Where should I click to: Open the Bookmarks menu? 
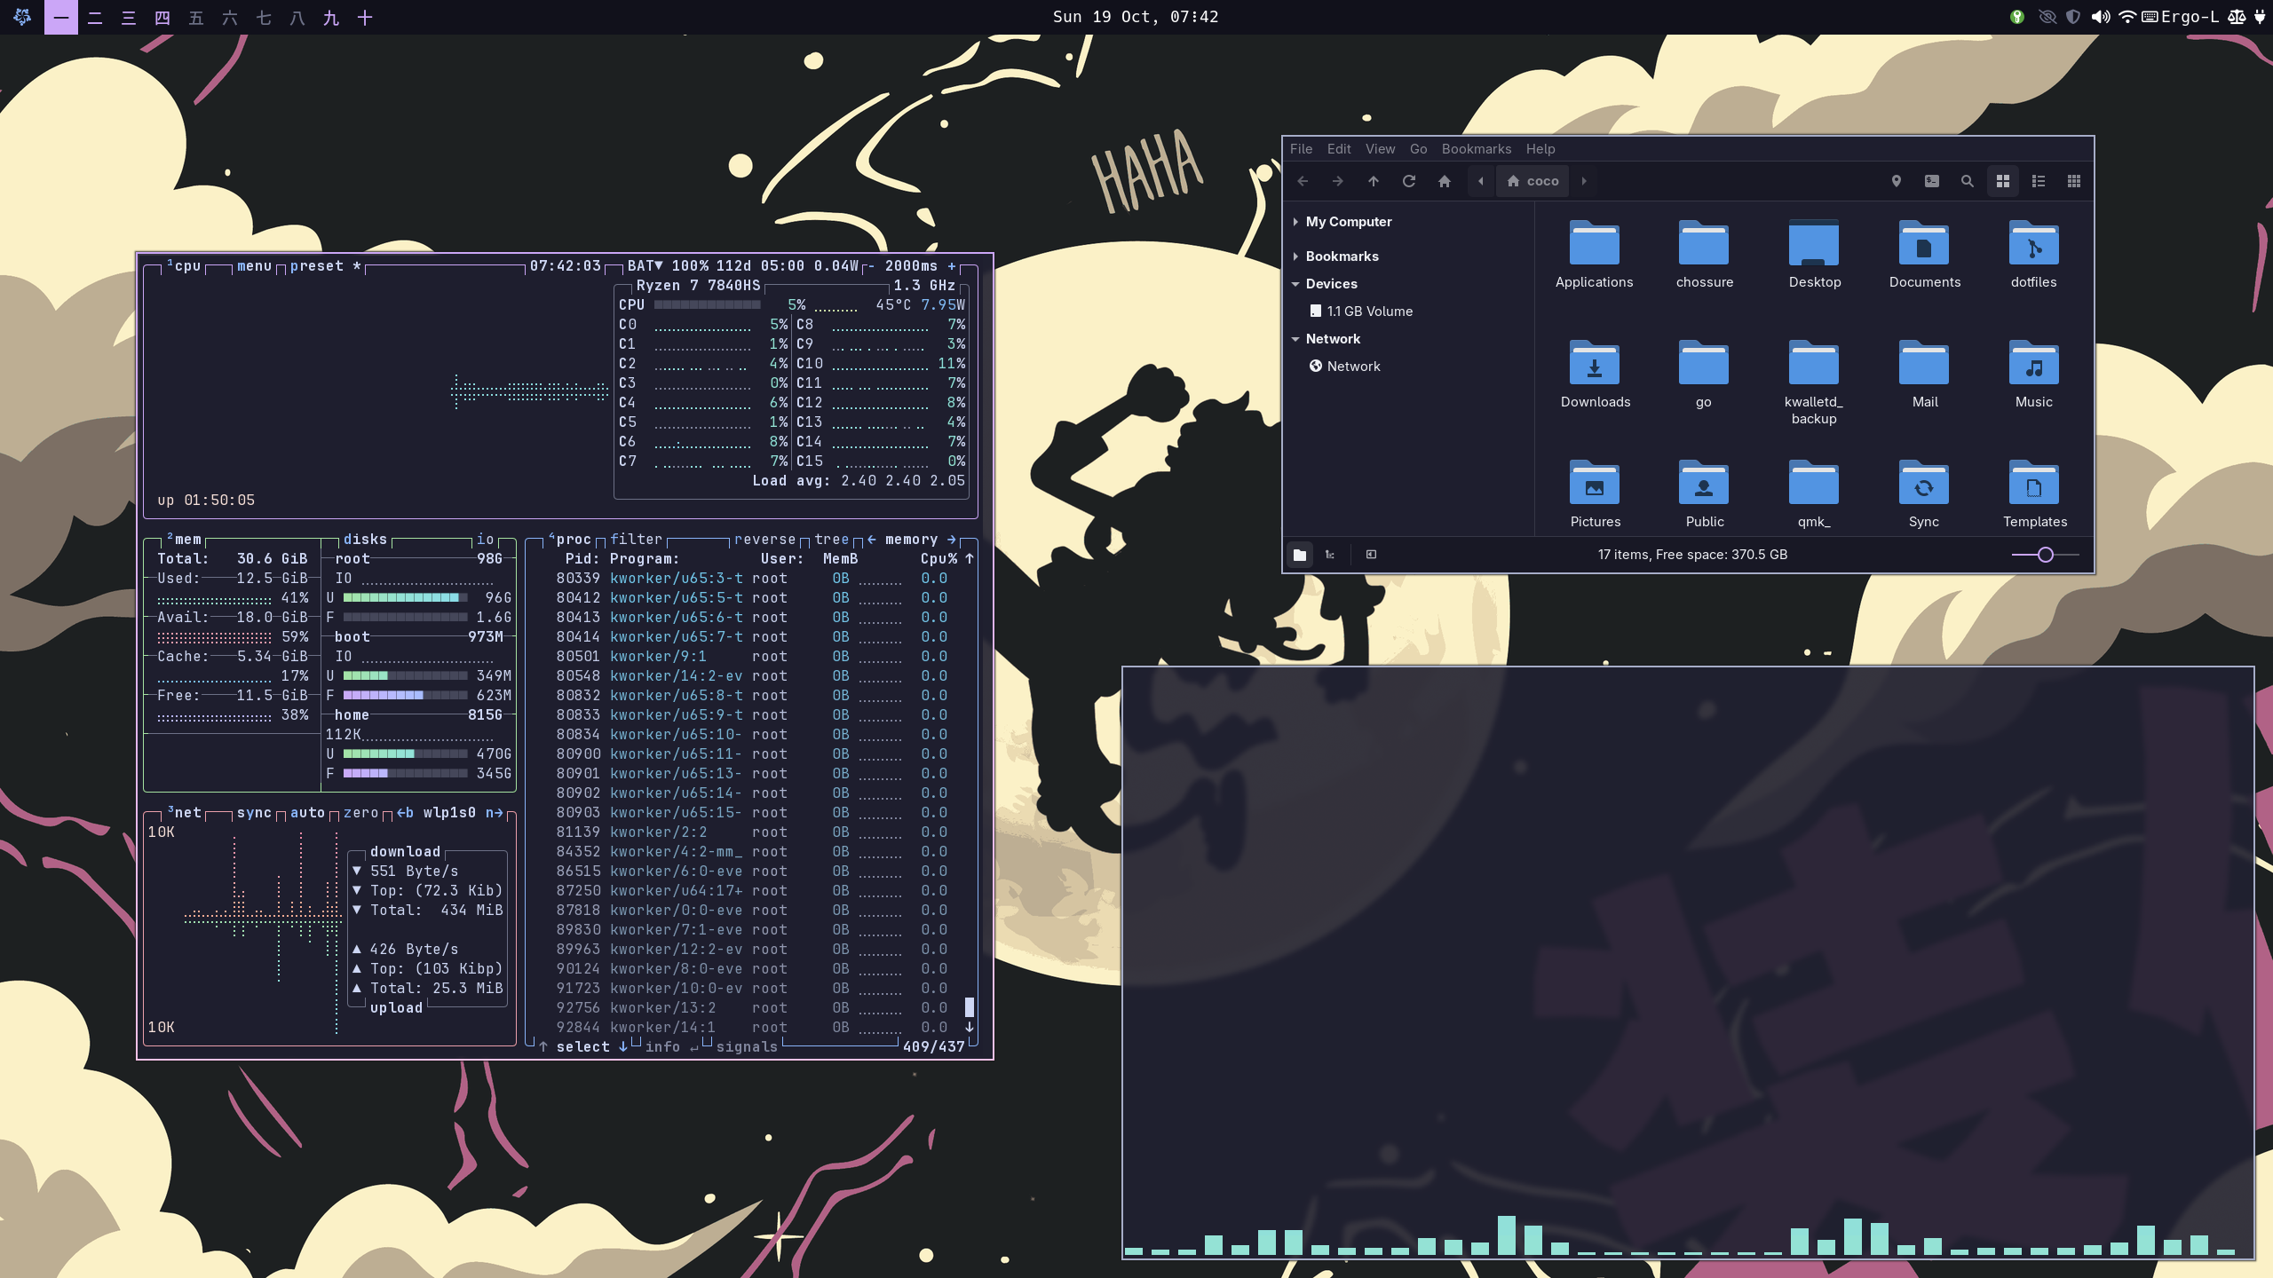(x=1475, y=148)
